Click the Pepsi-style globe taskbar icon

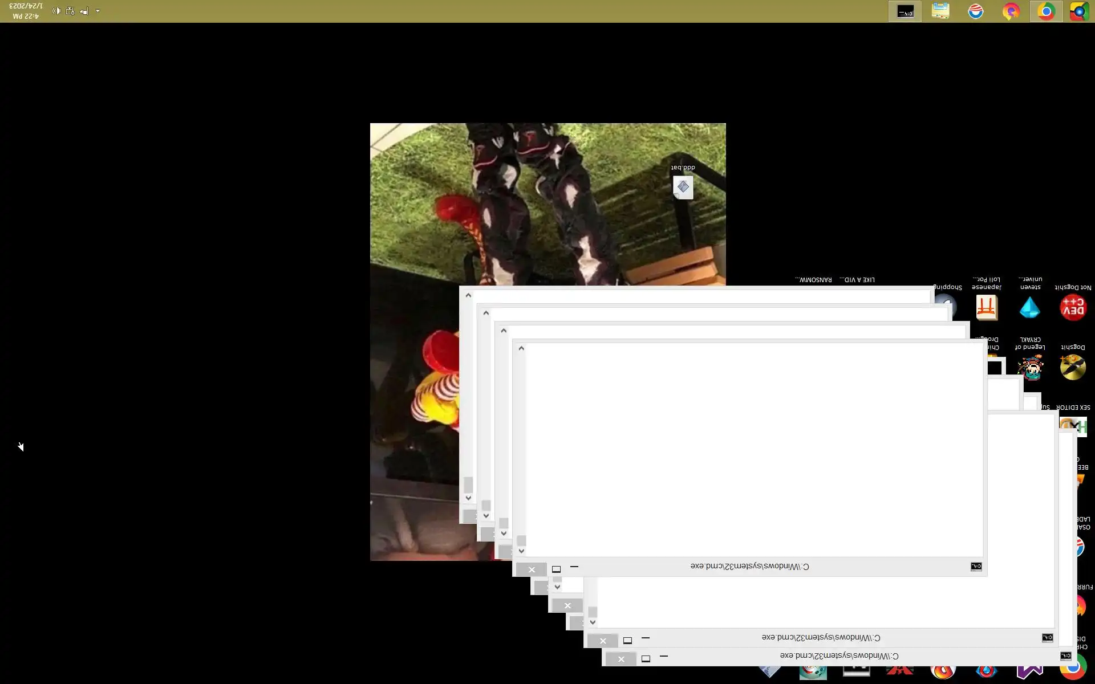click(976, 11)
